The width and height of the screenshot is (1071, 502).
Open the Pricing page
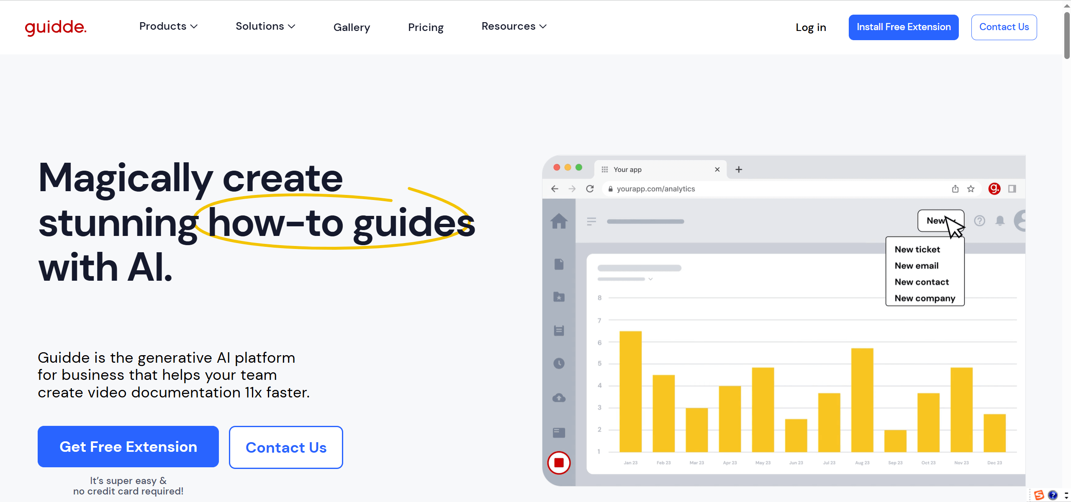pos(426,27)
